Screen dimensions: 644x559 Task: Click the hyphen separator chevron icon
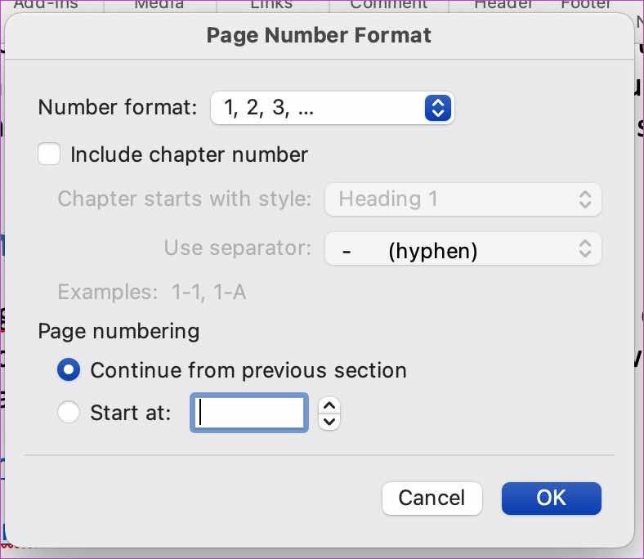[x=585, y=249]
